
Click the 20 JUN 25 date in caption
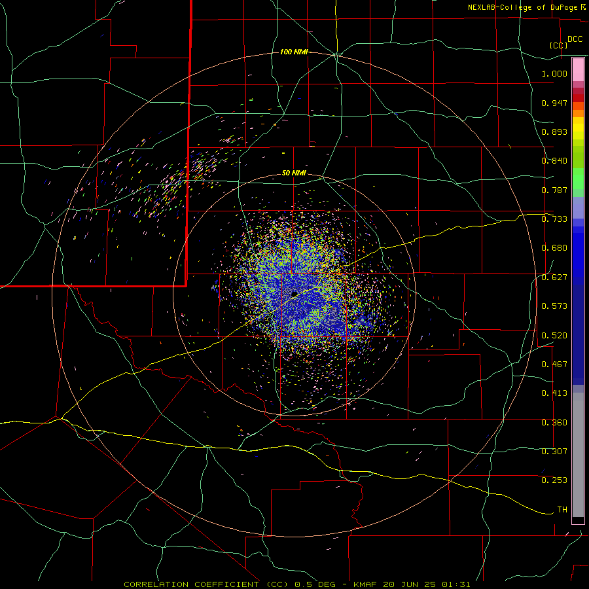[410, 584]
